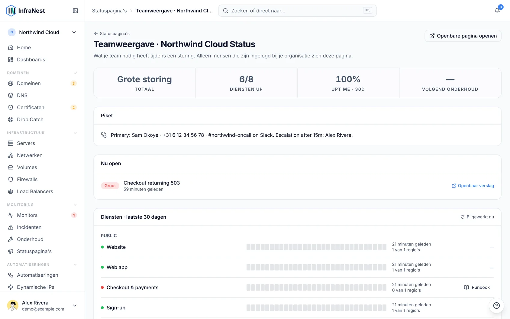The width and height of the screenshot is (510, 319).
Task: Open the notifications bell
Action: click(497, 11)
